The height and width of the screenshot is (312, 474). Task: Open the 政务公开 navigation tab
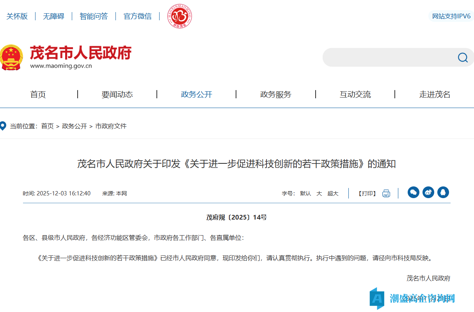[196, 94]
